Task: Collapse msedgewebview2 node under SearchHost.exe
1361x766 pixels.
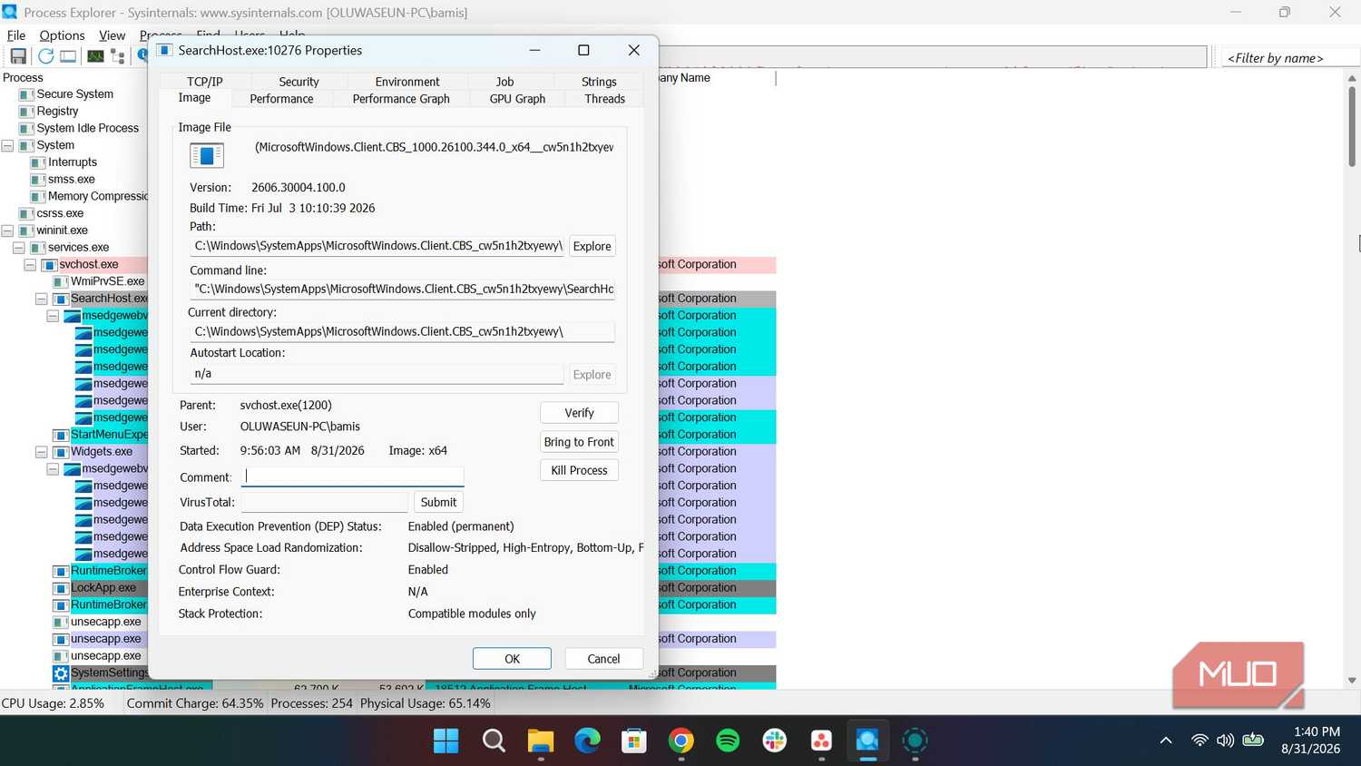Action: [x=53, y=316]
